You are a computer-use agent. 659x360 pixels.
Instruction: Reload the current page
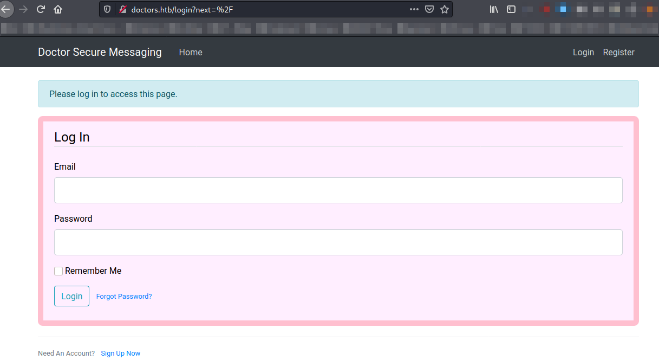[x=41, y=9]
